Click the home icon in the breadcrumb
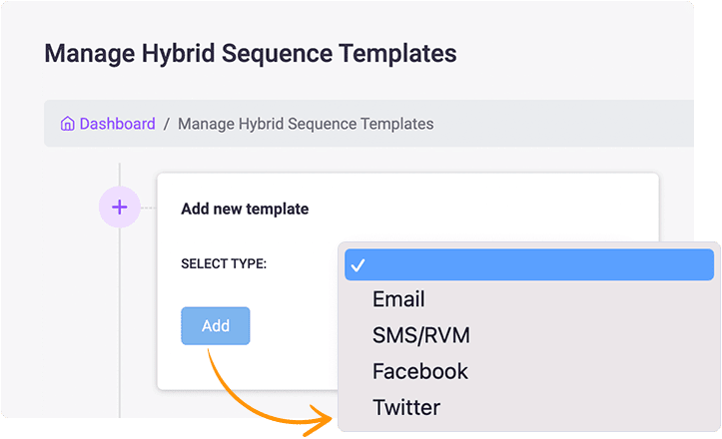The image size is (722, 439). [67, 125]
